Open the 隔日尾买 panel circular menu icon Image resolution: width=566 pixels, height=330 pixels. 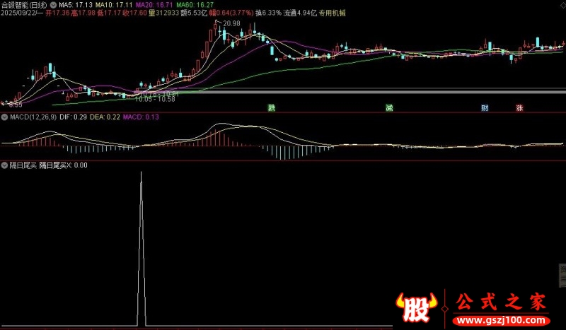click(4, 165)
